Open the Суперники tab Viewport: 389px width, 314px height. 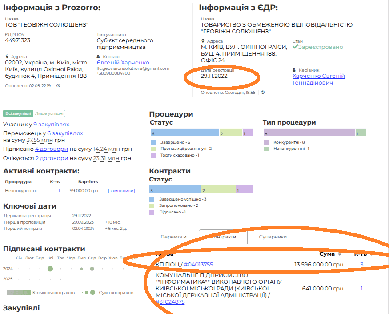point(273,237)
